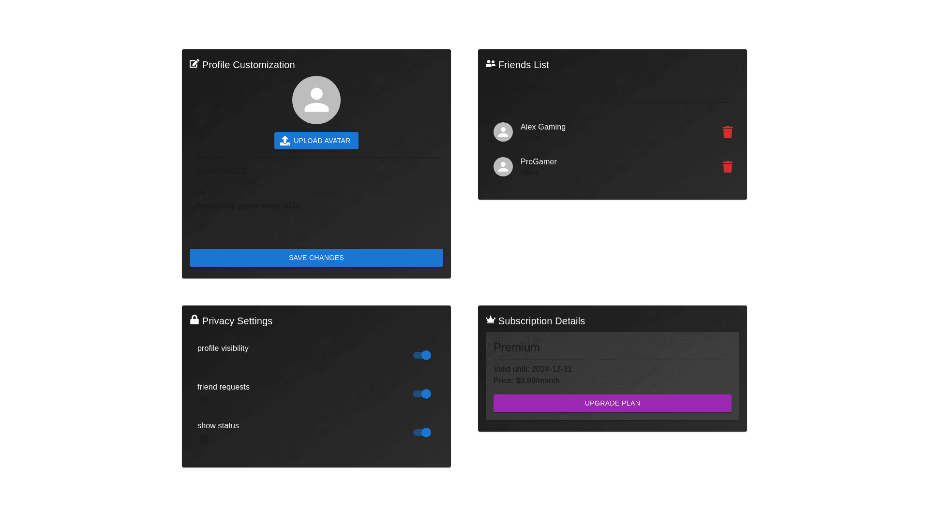The image size is (929, 522).
Task: Click the Privacy Settings lock icon
Action: coord(195,320)
